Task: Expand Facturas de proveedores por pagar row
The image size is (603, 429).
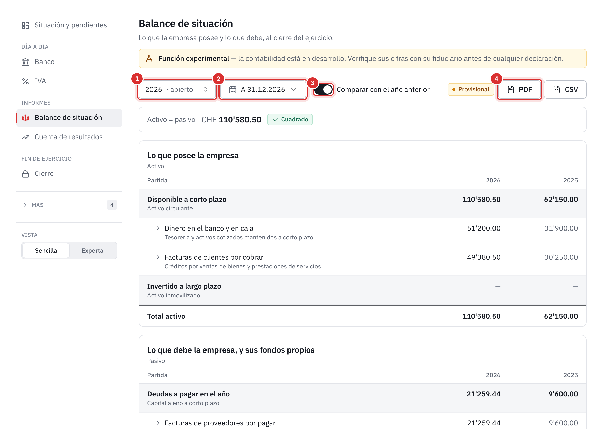Action: coord(158,423)
